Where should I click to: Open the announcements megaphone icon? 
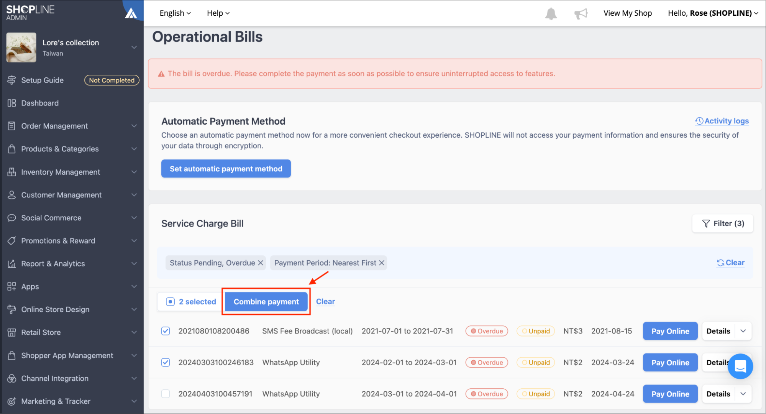pos(581,14)
